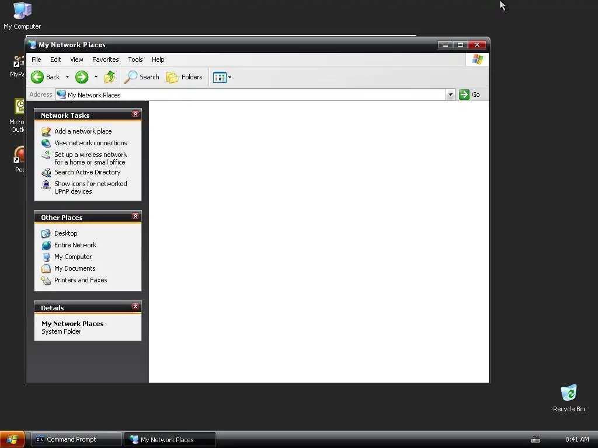Expand the Address bar dropdown

coord(450,94)
